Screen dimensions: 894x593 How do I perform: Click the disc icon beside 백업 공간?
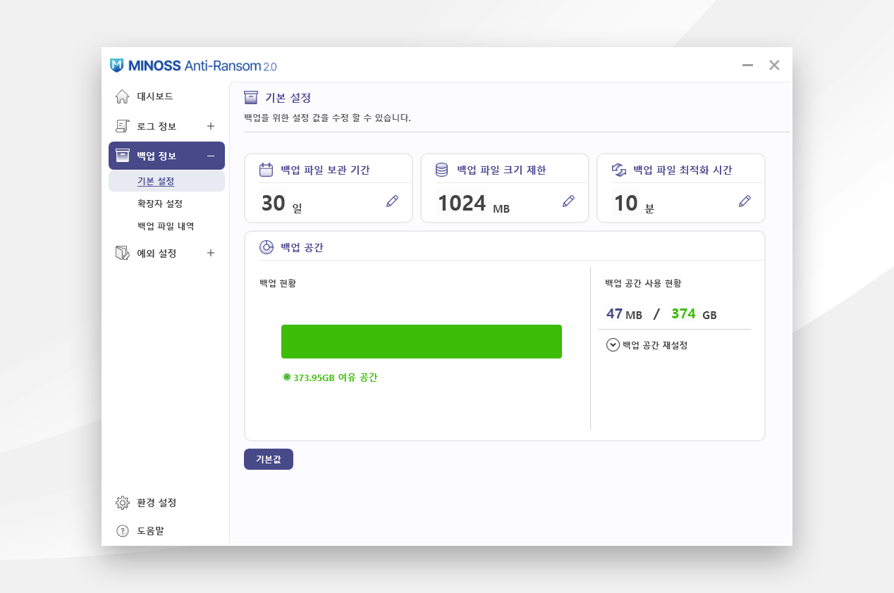(x=267, y=247)
